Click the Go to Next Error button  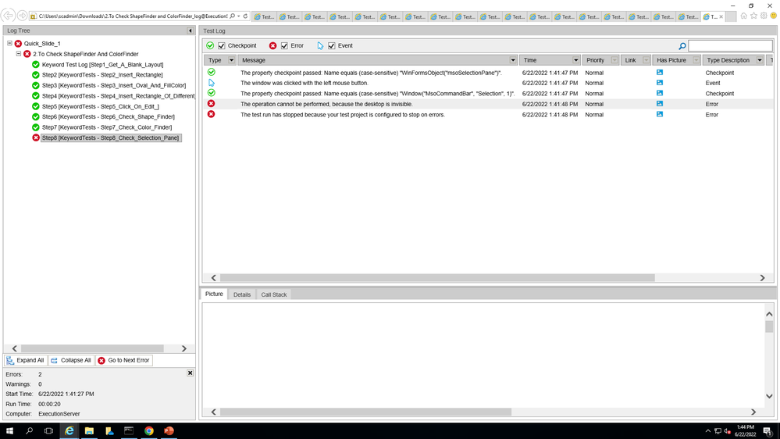tap(123, 360)
